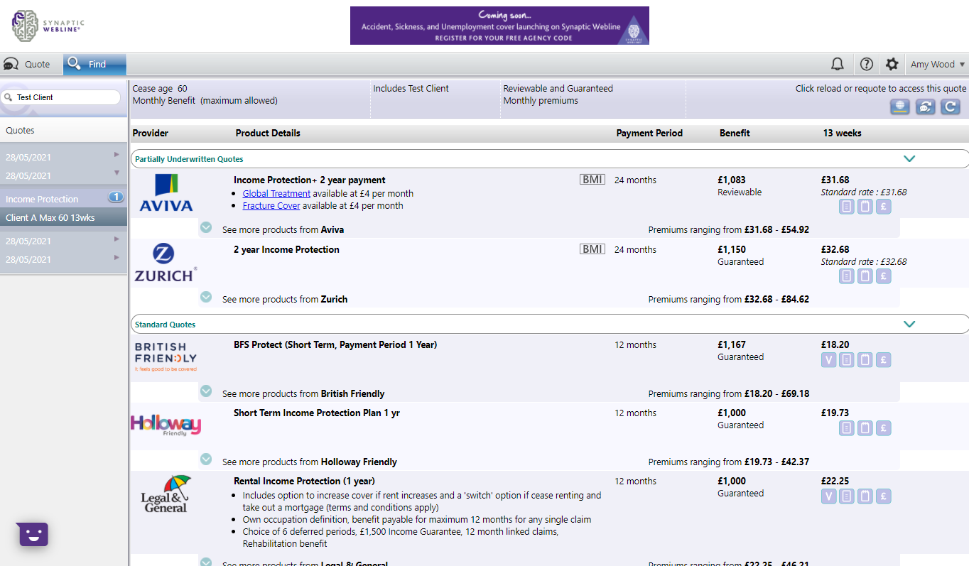This screenshot has width=969, height=566.
Task: Click the BMI badge in the Zurich row
Action: pos(592,249)
